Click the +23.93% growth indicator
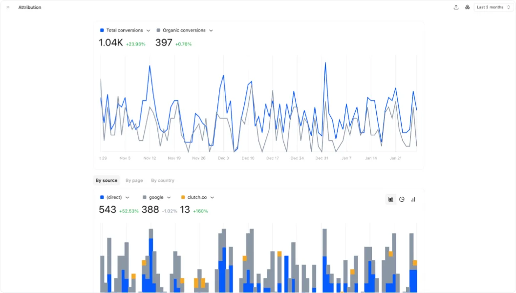 coord(134,43)
